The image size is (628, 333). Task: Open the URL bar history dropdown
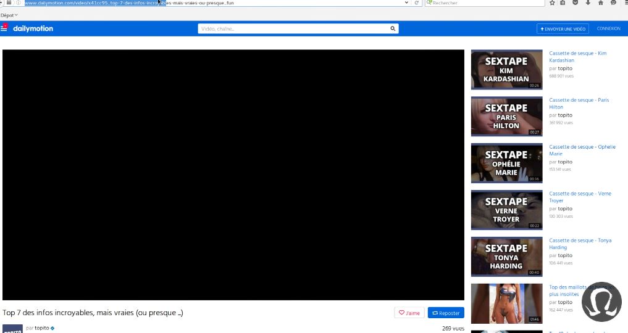click(x=406, y=3)
